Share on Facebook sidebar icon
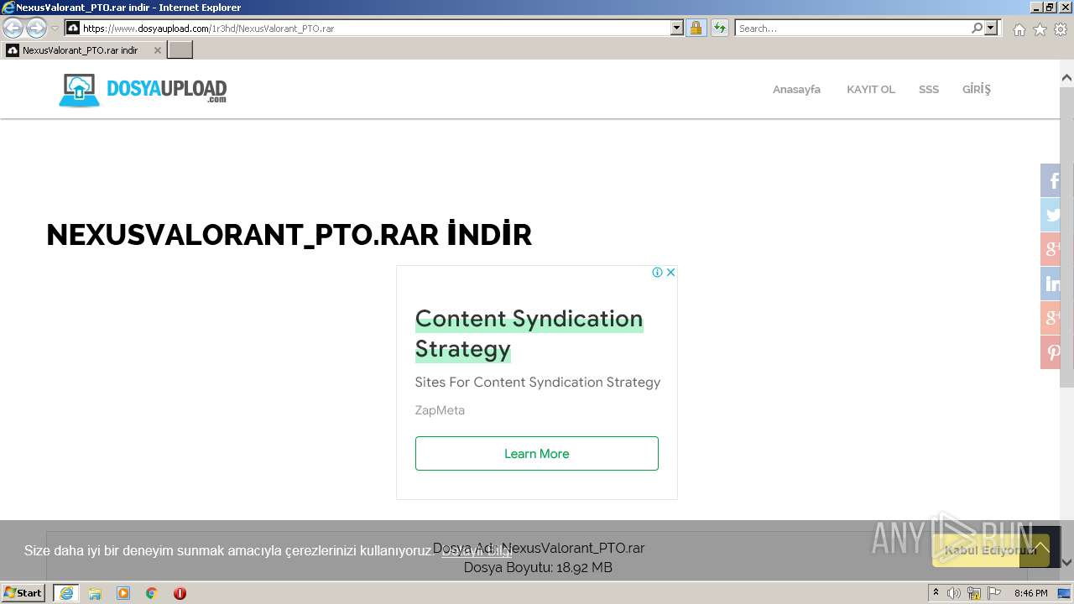The height and width of the screenshot is (604, 1074). 1051,180
